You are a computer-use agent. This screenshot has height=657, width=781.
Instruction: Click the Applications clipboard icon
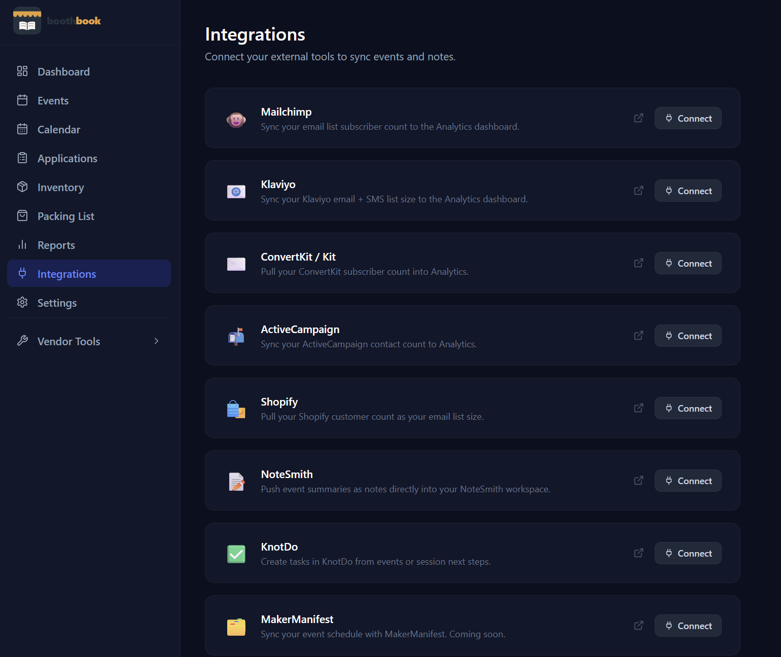point(22,158)
